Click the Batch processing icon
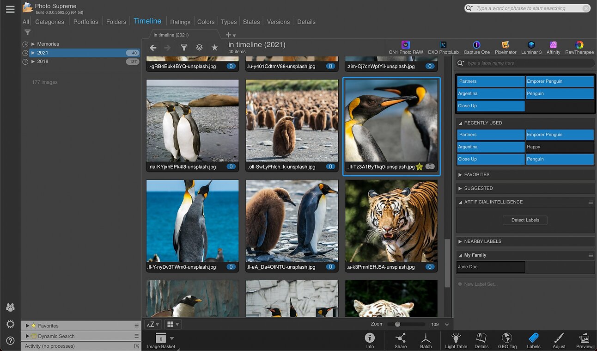Screen dimensions: 597x351 click(x=426, y=340)
